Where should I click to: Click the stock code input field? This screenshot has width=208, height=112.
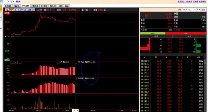click(x=3, y=1)
